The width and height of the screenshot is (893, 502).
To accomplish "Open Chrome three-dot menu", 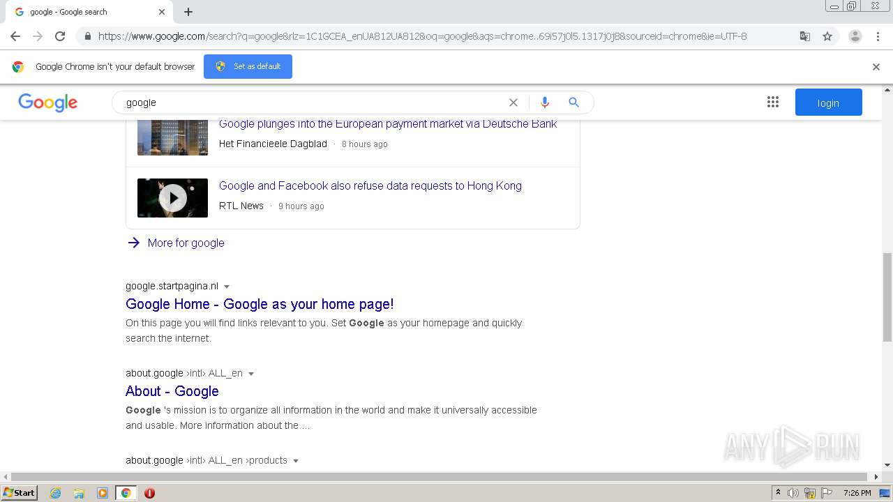I will tap(878, 36).
